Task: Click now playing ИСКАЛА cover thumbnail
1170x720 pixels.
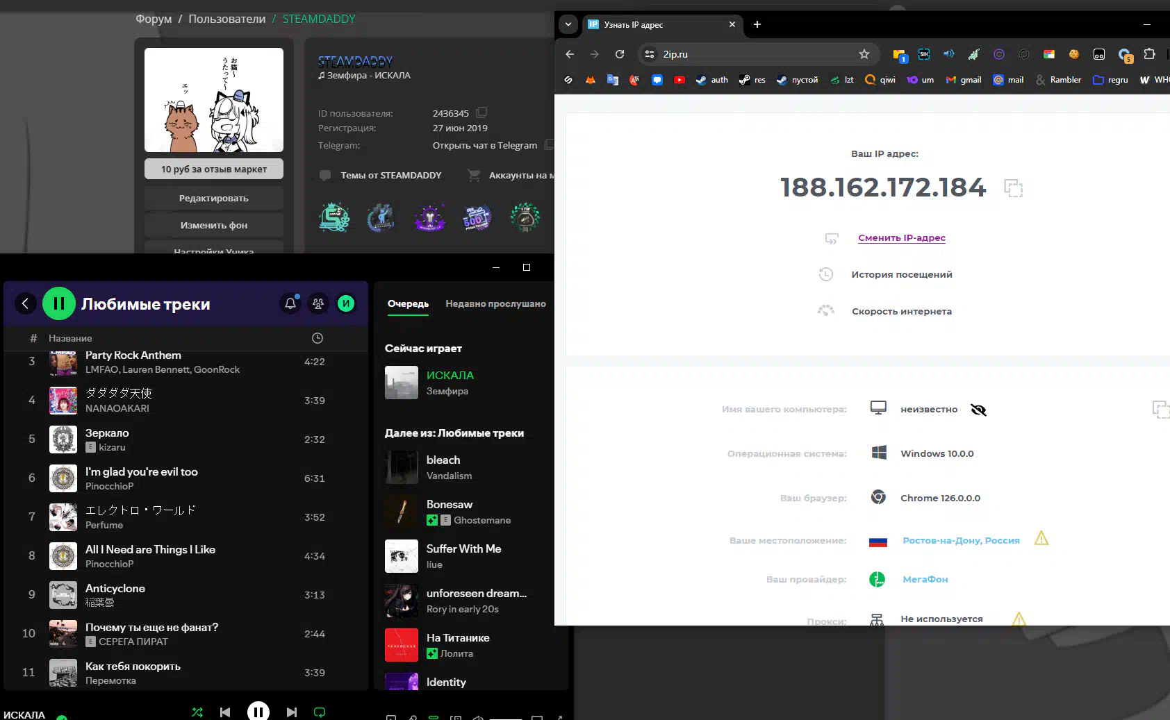Action: point(402,383)
